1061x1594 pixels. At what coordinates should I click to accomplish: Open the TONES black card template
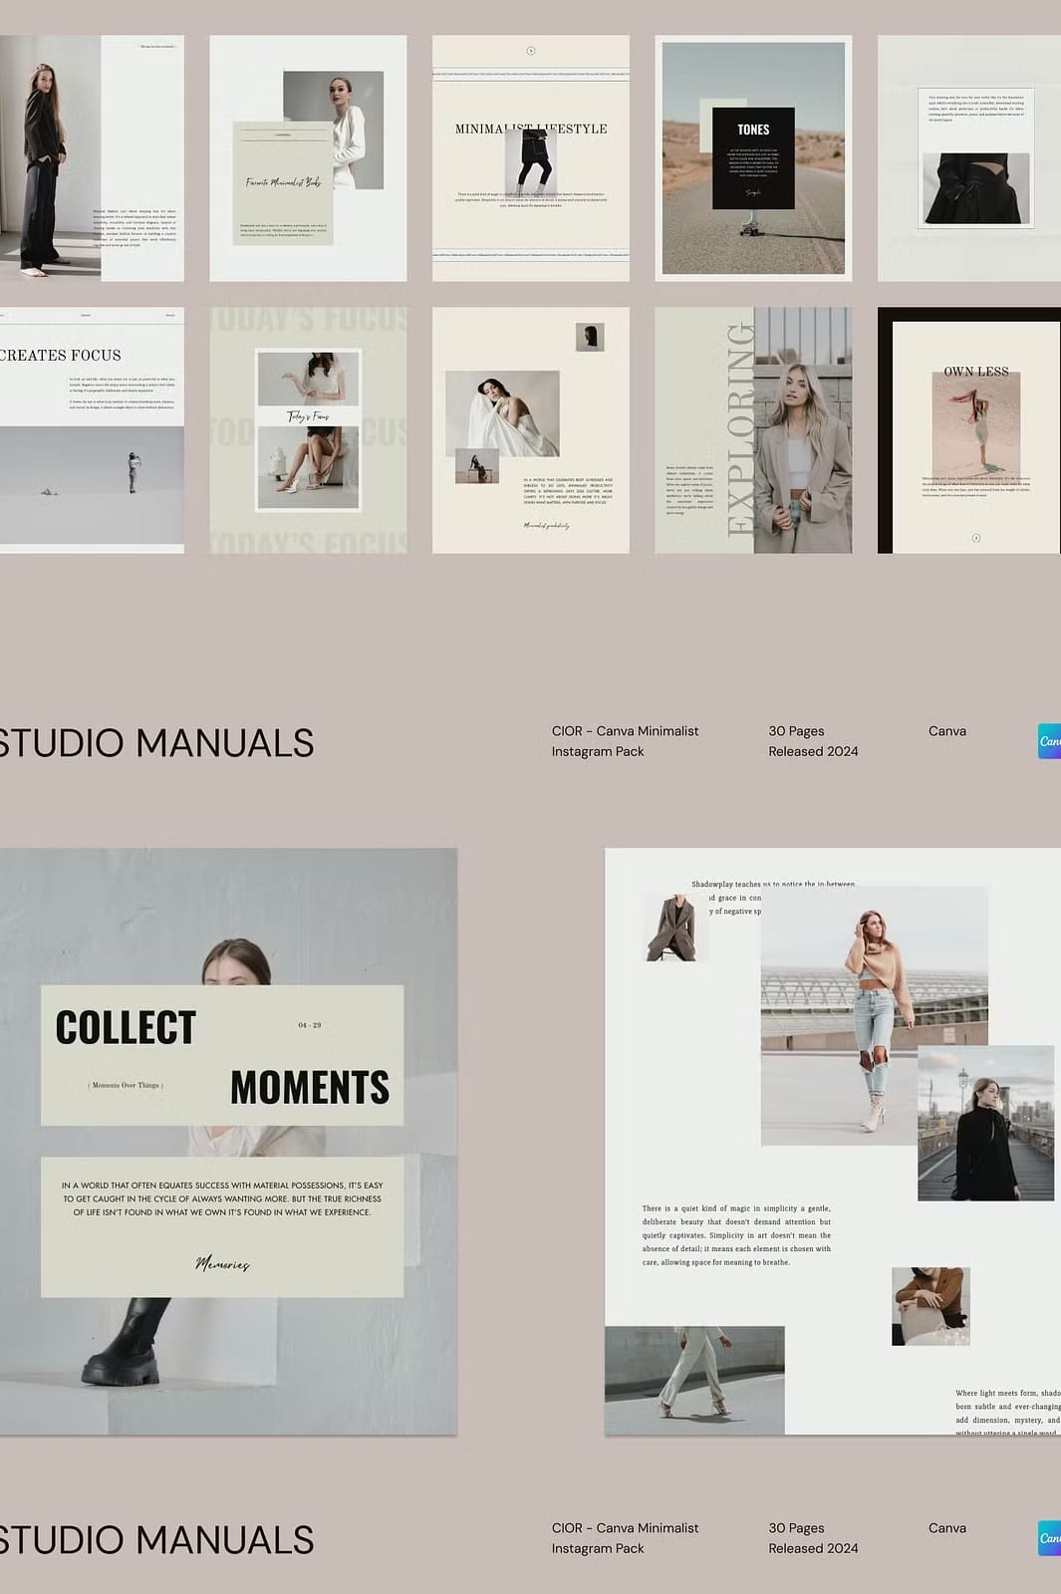click(753, 158)
